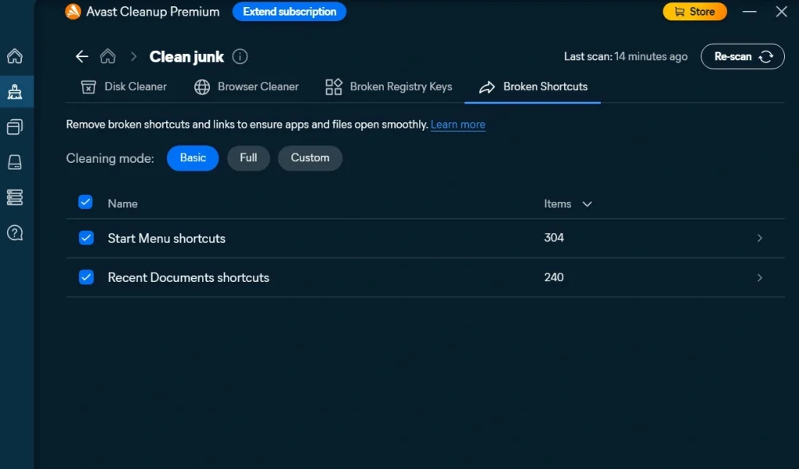The width and height of the screenshot is (799, 469).
Task: Sort by Items column arrow
Action: click(x=587, y=204)
